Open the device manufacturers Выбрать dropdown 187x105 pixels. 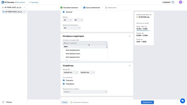85,92
